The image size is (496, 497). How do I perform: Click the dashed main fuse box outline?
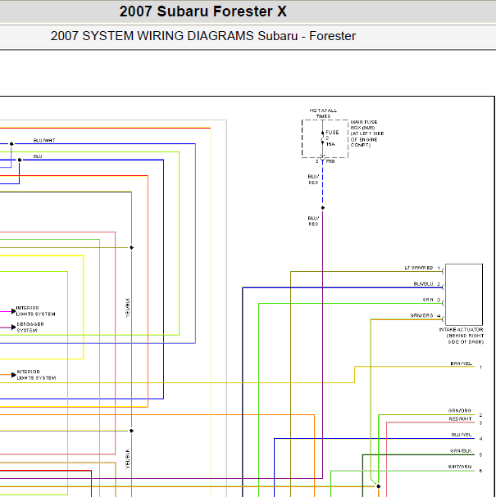325,138
